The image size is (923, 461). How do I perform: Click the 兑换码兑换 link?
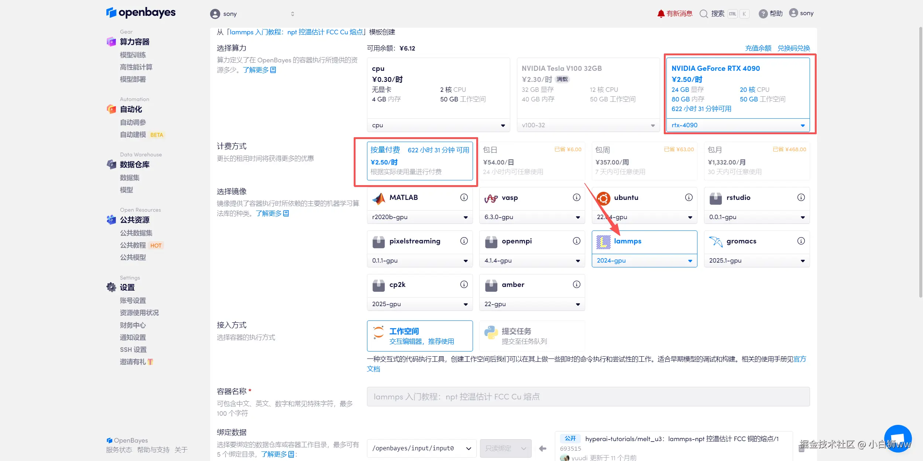pyautogui.click(x=793, y=48)
